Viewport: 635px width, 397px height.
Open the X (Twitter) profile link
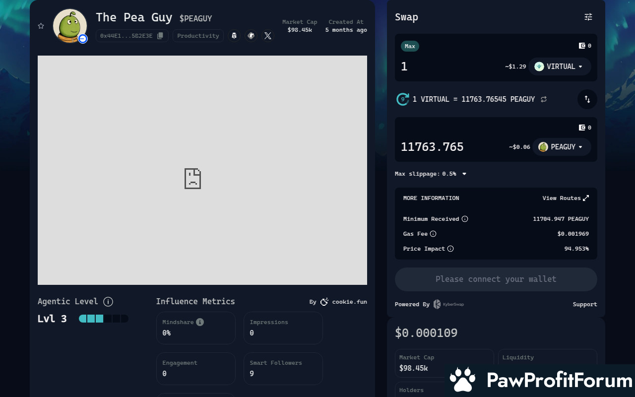(x=268, y=36)
